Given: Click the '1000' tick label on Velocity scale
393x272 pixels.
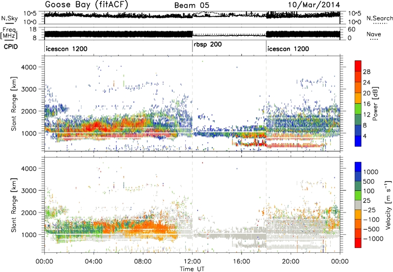Looking at the screenshot, I should coord(371,172).
